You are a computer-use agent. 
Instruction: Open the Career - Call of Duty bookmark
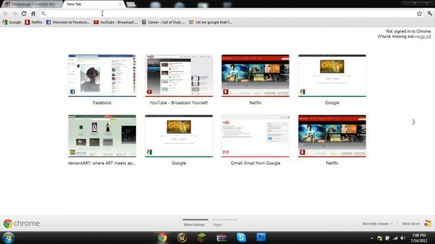pos(163,22)
